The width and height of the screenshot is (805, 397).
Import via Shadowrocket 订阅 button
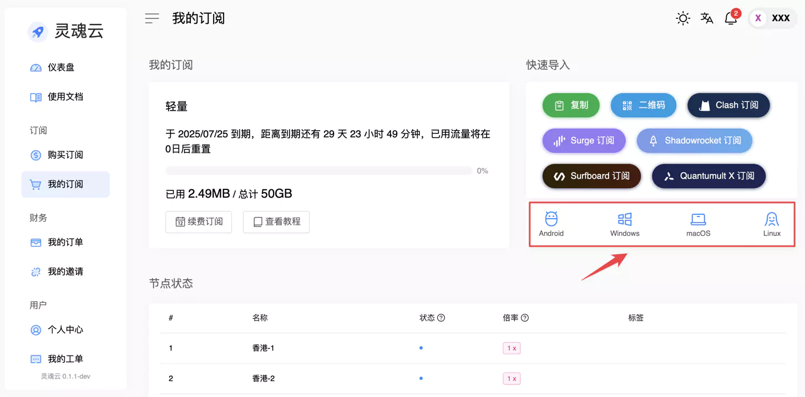pos(695,141)
